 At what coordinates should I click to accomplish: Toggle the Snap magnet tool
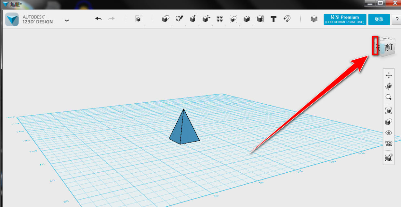(x=287, y=19)
